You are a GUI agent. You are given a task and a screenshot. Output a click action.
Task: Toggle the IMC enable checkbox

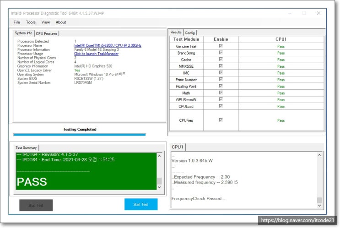(221, 72)
